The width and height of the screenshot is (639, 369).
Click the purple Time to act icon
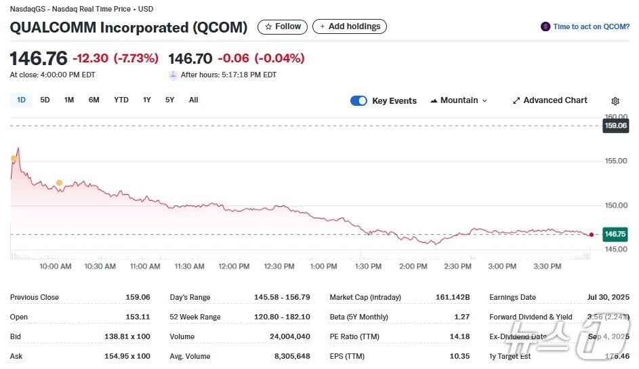(545, 26)
